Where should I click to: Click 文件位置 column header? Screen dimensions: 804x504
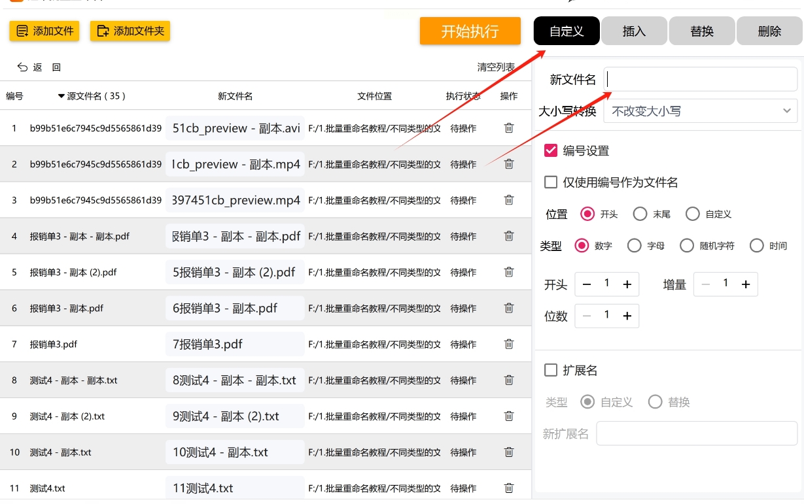pos(374,96)
